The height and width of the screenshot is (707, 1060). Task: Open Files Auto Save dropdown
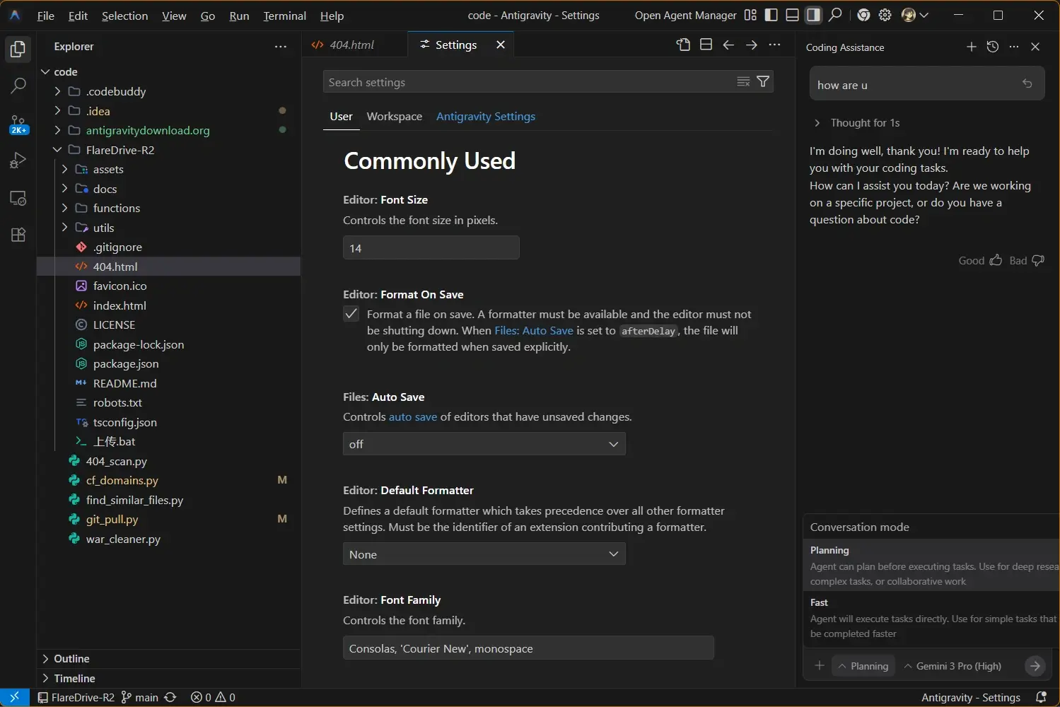[x=484, y=444]
